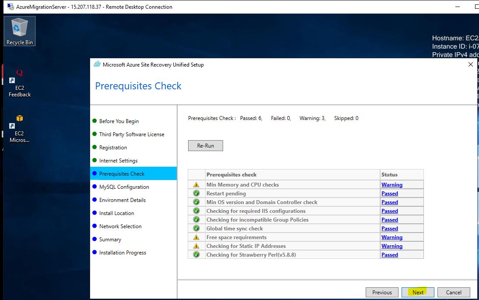Open Warning link for Free space requirements
Screen dimensions: 479x300
point(392,237)
